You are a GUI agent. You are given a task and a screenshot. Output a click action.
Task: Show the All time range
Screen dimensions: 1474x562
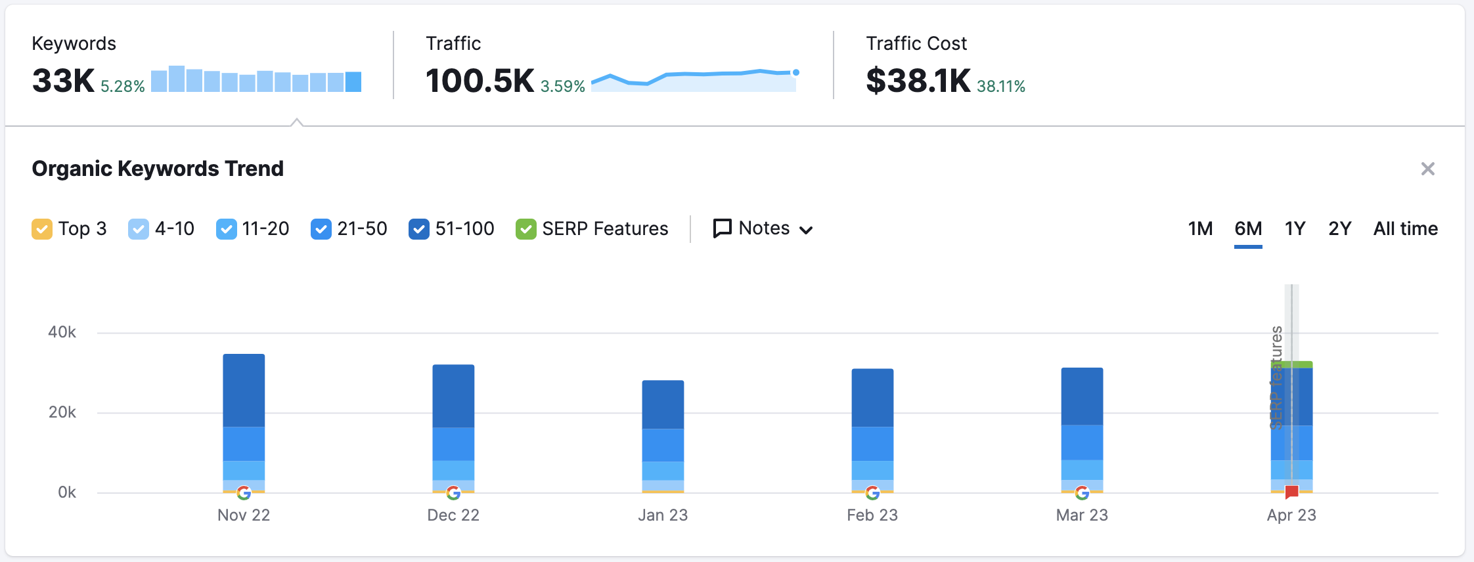(x=1405, y=228)
